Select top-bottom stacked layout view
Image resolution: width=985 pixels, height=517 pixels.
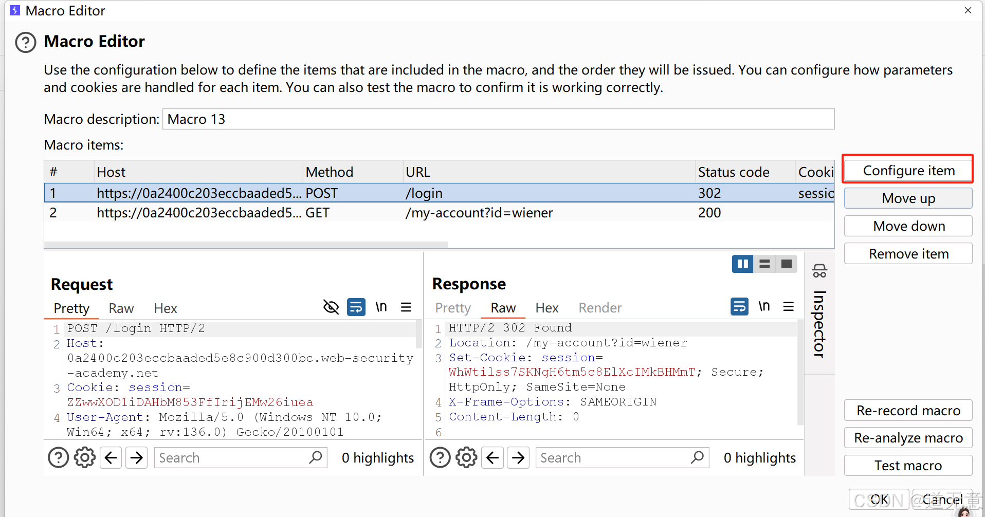[764, 264]
